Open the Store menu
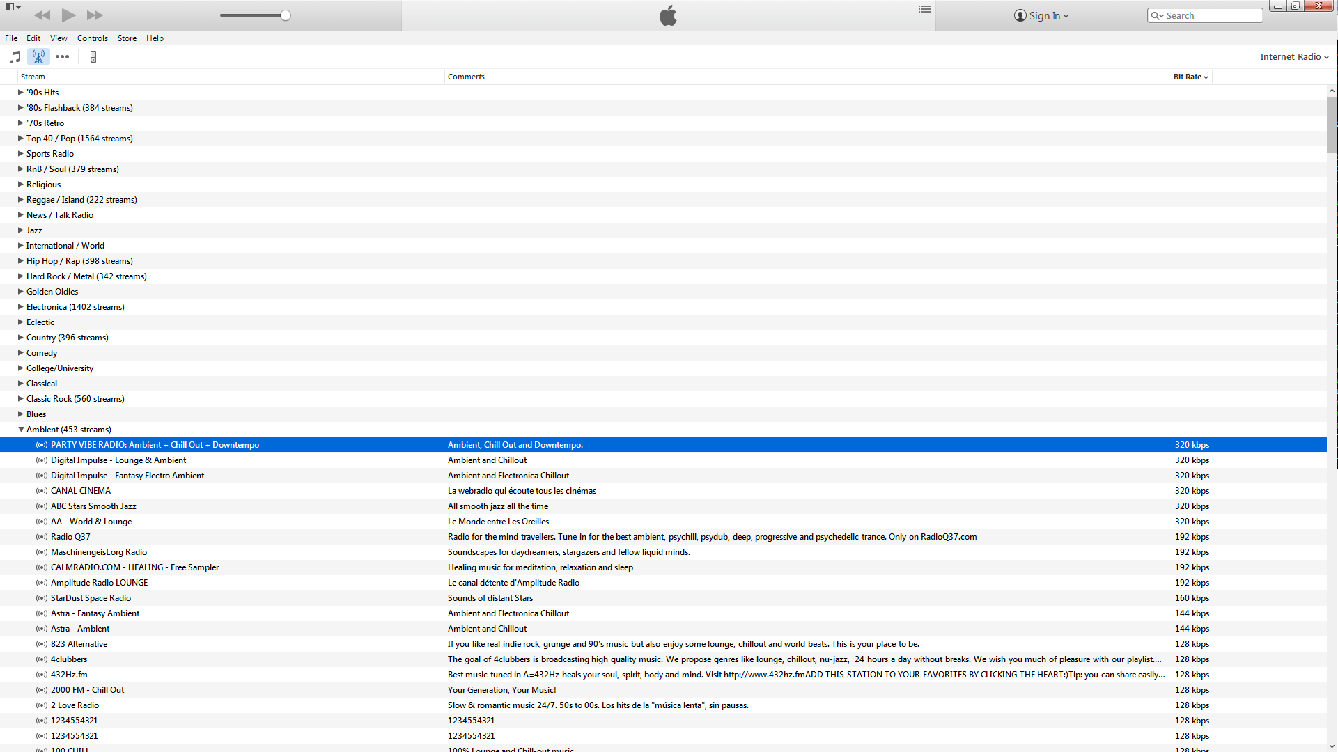 pyautogui.click(x=127, y=38)
